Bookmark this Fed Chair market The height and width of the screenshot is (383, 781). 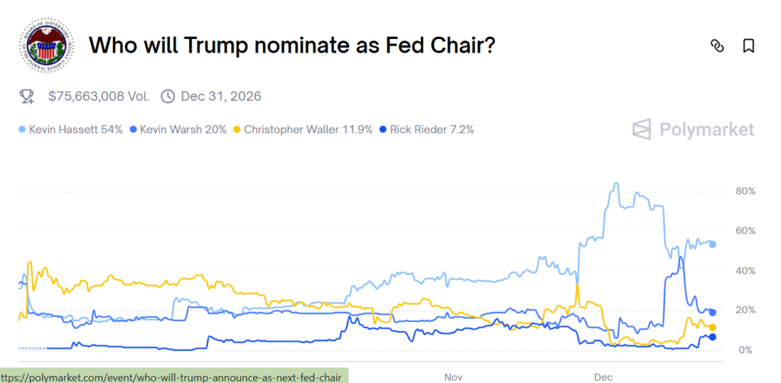(x=748, y=46)
